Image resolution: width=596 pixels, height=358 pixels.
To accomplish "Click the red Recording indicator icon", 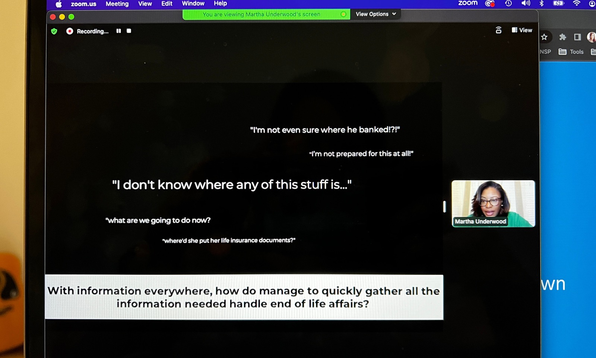I will click(x=70, y=31).
